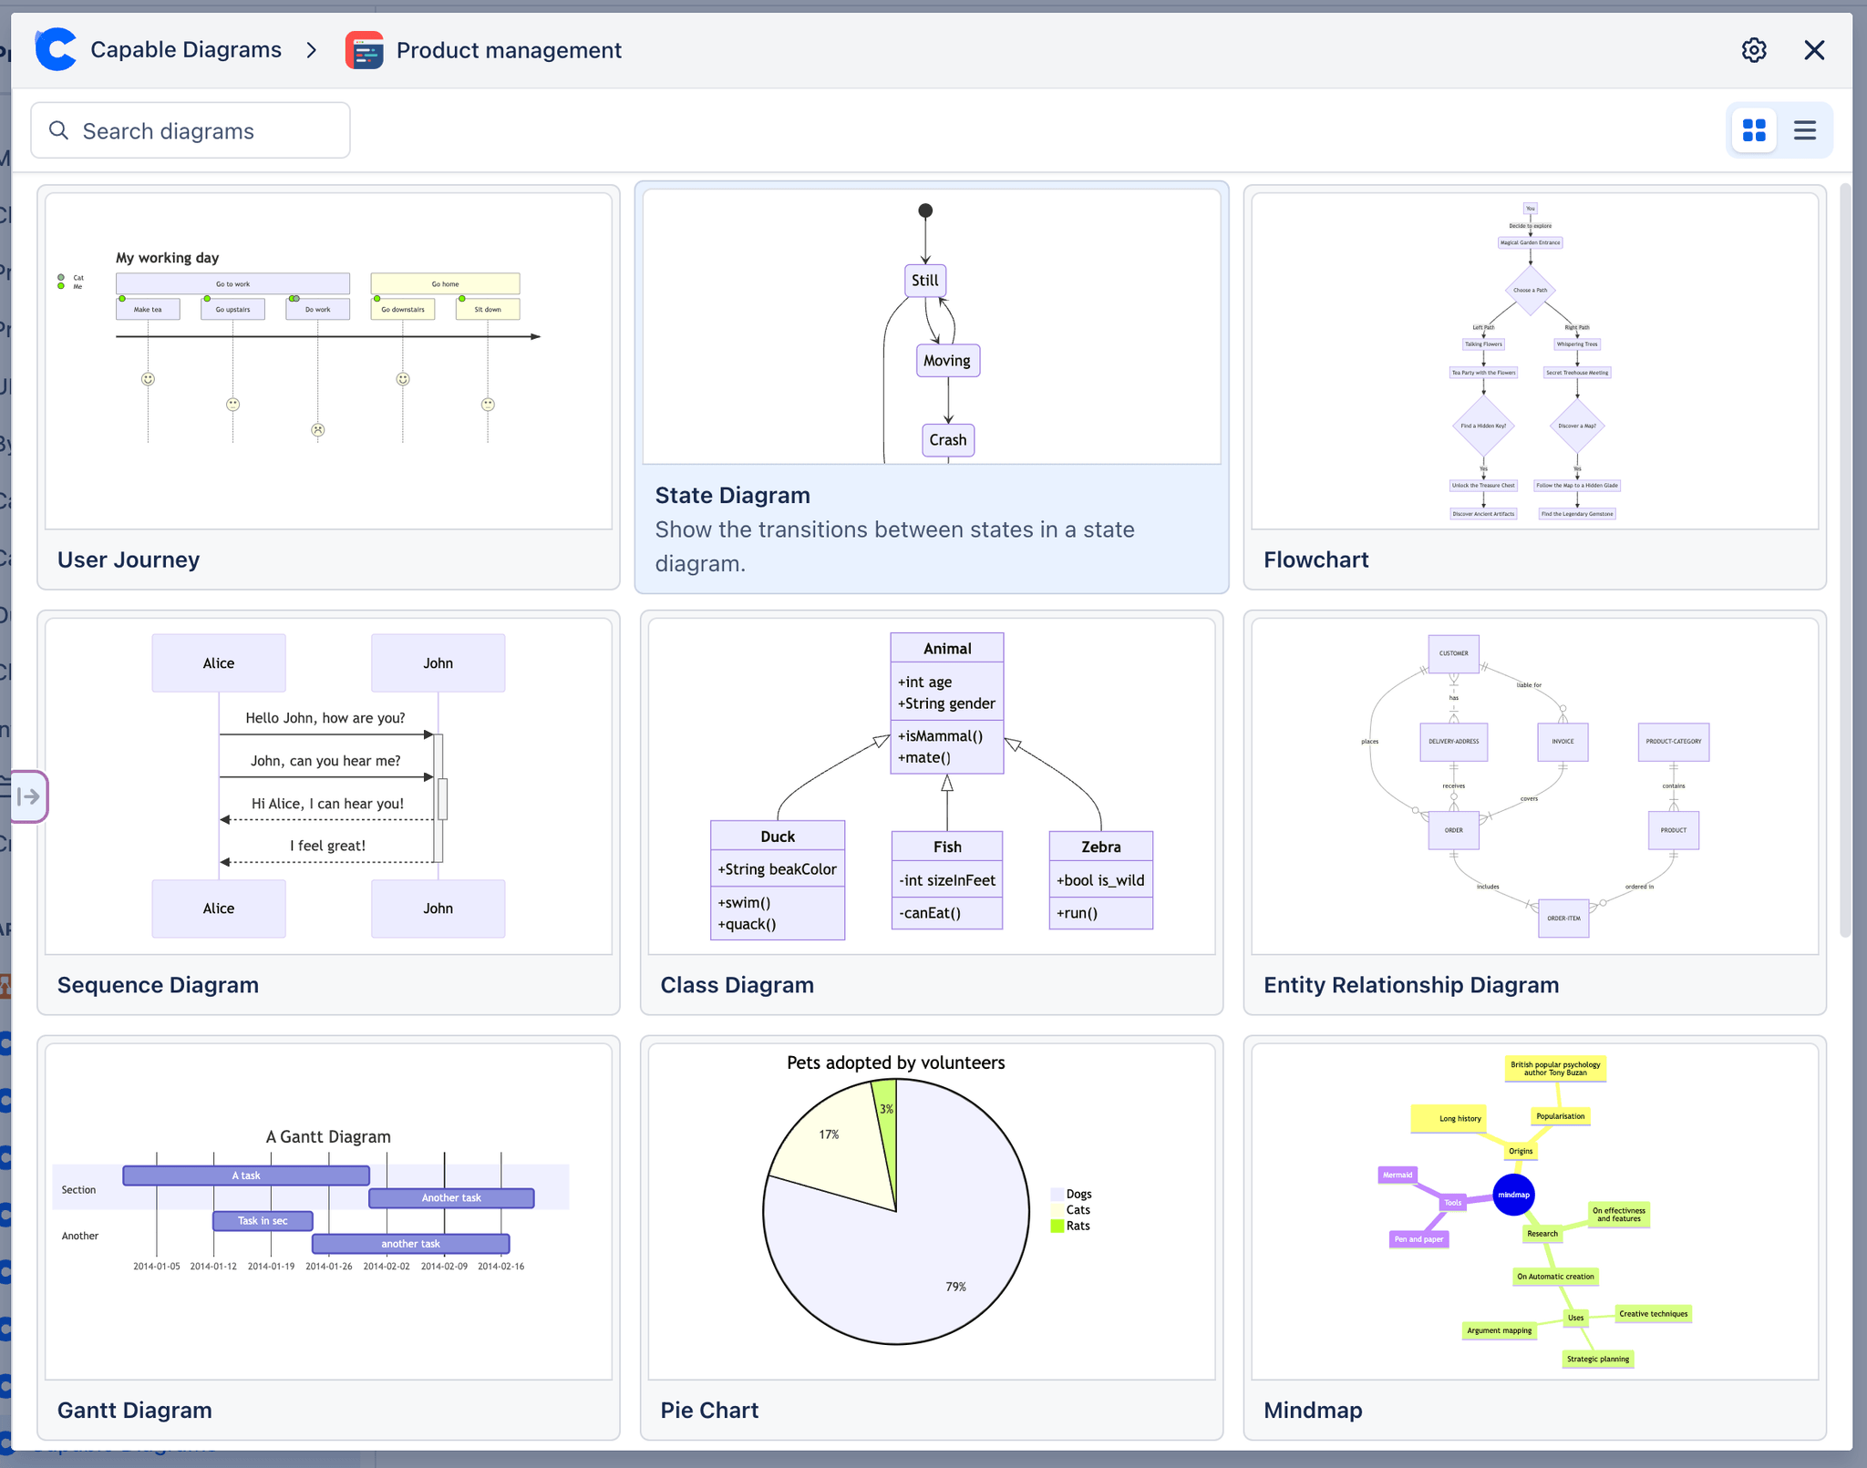
Task: Select the Pie Chart template
Action: (931, 1237)
